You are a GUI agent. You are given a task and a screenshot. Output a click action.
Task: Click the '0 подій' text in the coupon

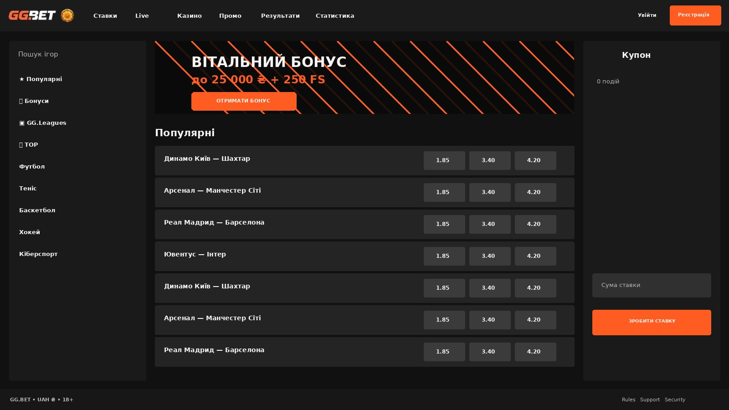click(x=608, y=82)
